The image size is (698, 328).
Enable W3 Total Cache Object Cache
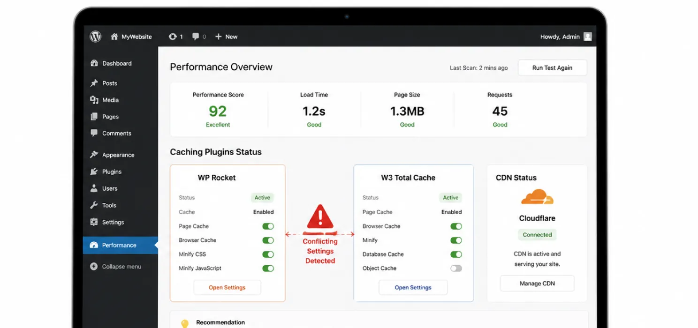pos(456,268)
